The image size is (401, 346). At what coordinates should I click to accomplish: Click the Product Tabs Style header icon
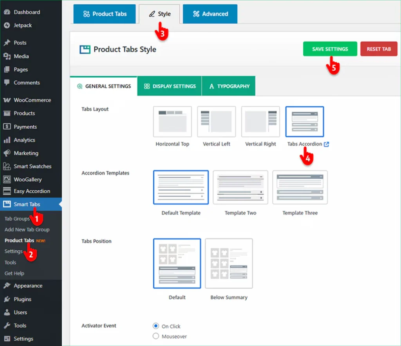[x=85, y=49]
